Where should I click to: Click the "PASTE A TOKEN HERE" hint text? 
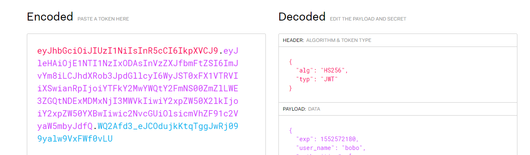coord(103,19)
